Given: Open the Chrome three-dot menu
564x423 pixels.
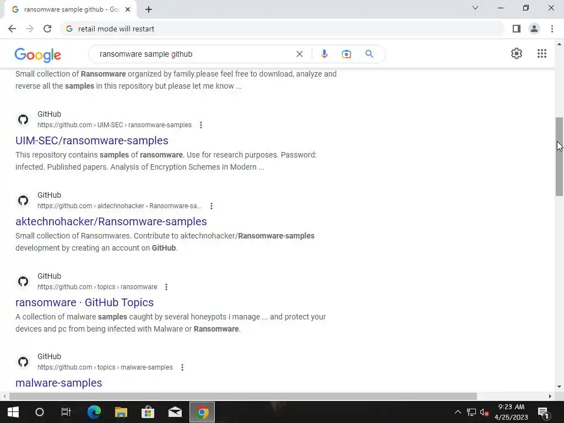Looking at the screenshot, I should 552,29.
